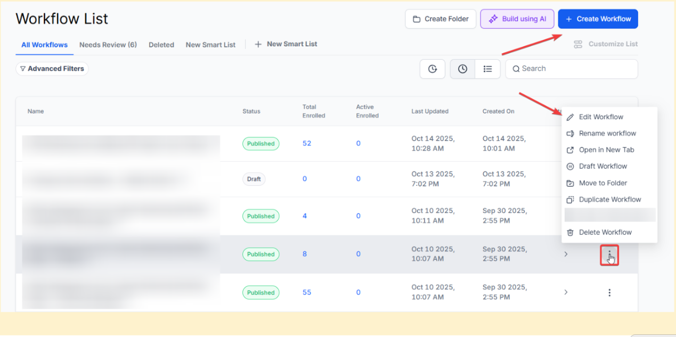Select Open in New Tab option
Image resolution: width=676 pixels, height=337 pixels.
pos(606,150)
